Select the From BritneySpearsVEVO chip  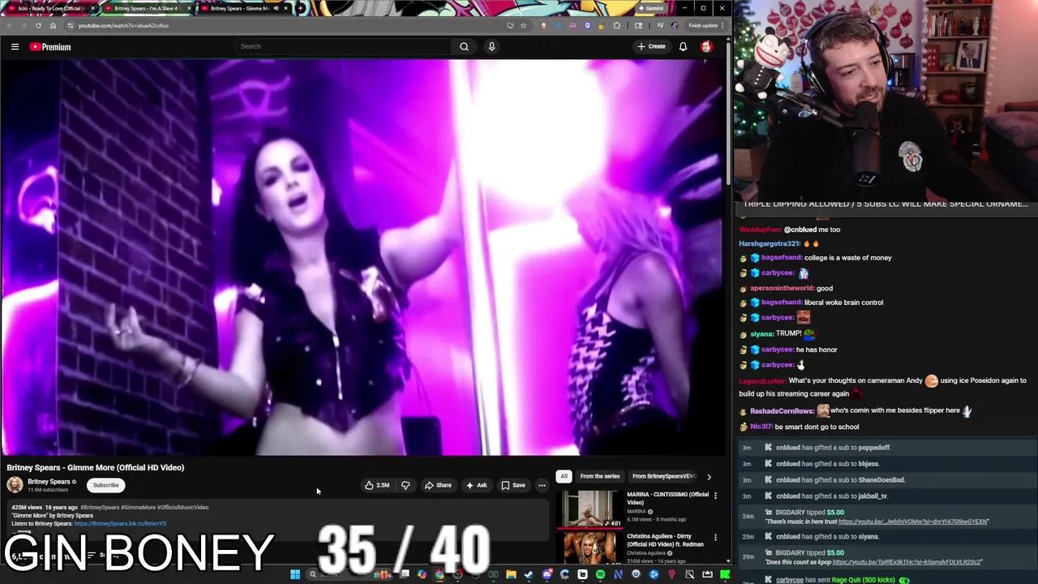(x=663, y=476)
